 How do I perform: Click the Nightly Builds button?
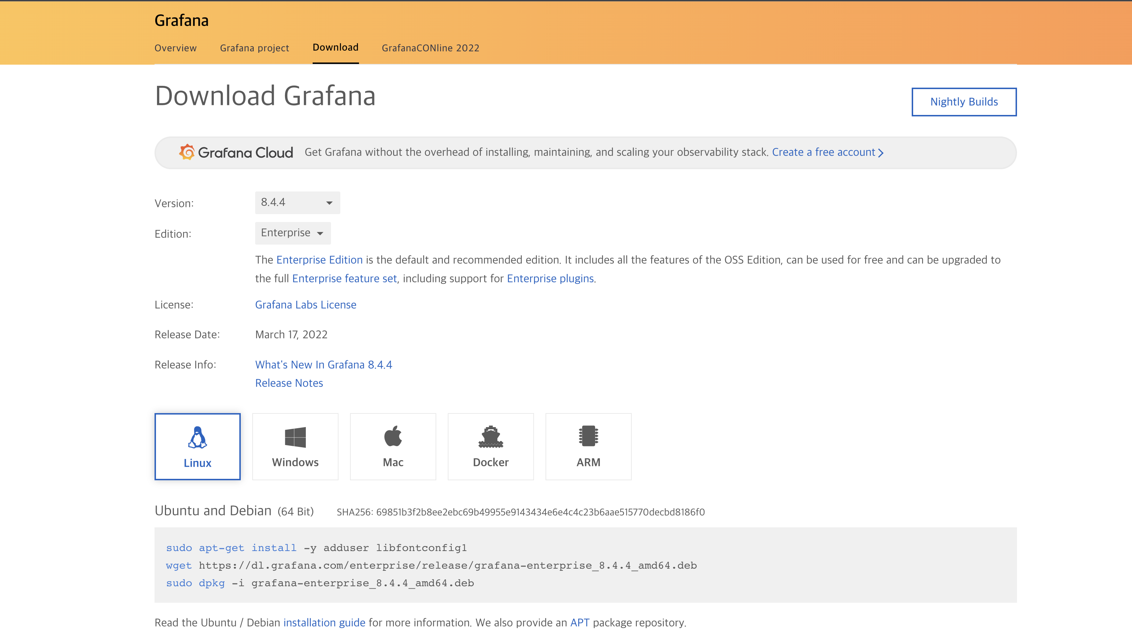coord(964,102)
